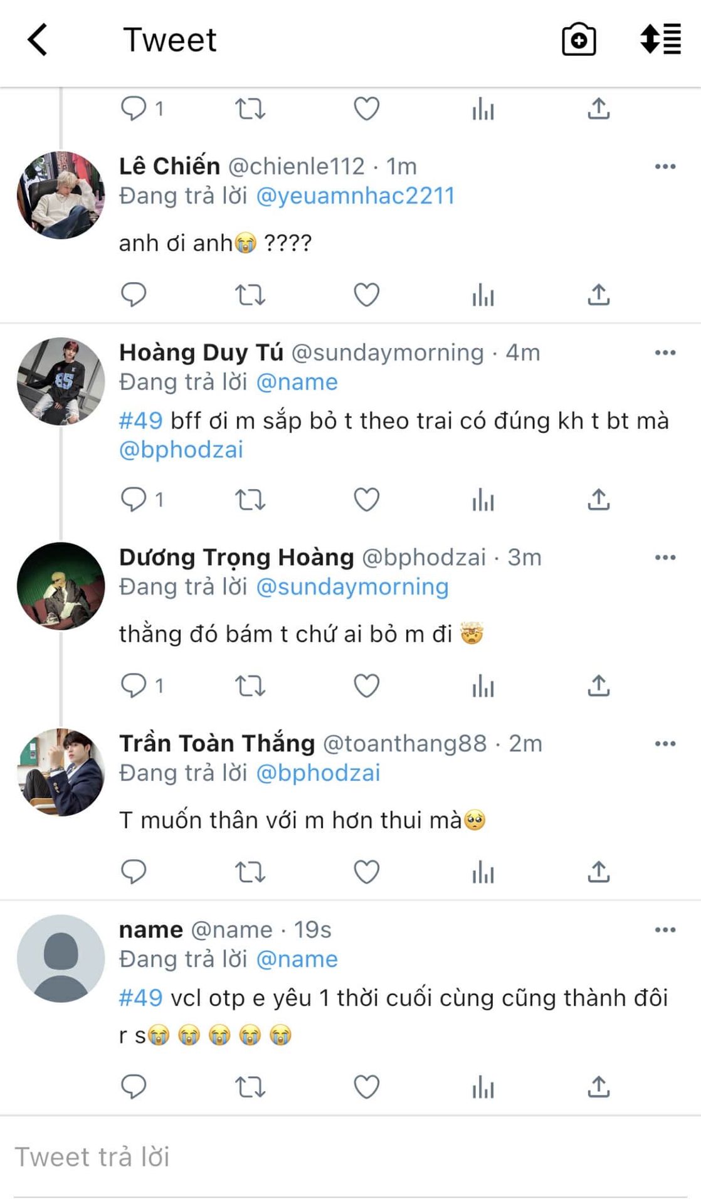
Task: Open more options on Lê Chiến's tweet
Action: 665,167
